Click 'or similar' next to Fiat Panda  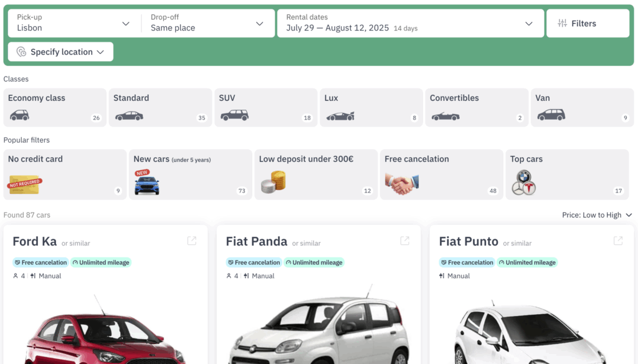pos(307,244)
